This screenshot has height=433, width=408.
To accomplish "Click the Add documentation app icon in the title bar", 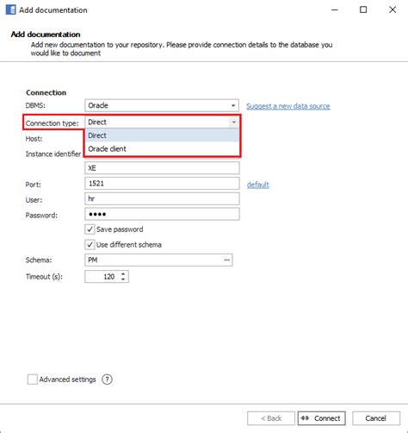I will pyautogui.click(x=11, y=9).
